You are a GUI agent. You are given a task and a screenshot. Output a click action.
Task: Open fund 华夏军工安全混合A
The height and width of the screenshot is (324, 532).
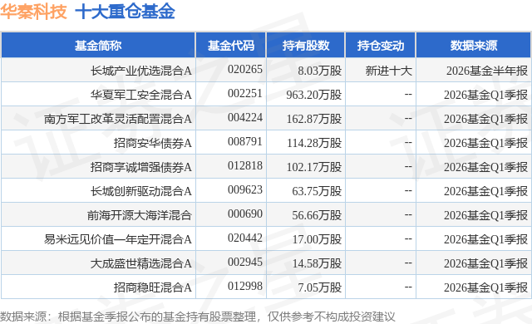point(140,95)
